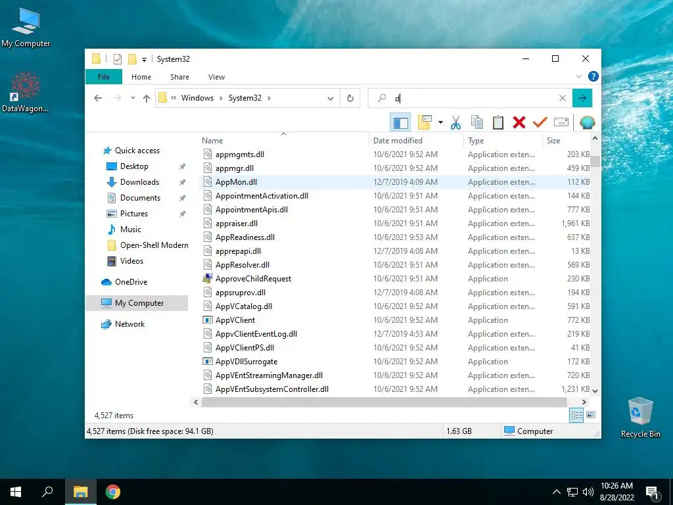Sort by the Date modified column header
Image resolution: width=673 pixels, height=505 pixels.
415,141
